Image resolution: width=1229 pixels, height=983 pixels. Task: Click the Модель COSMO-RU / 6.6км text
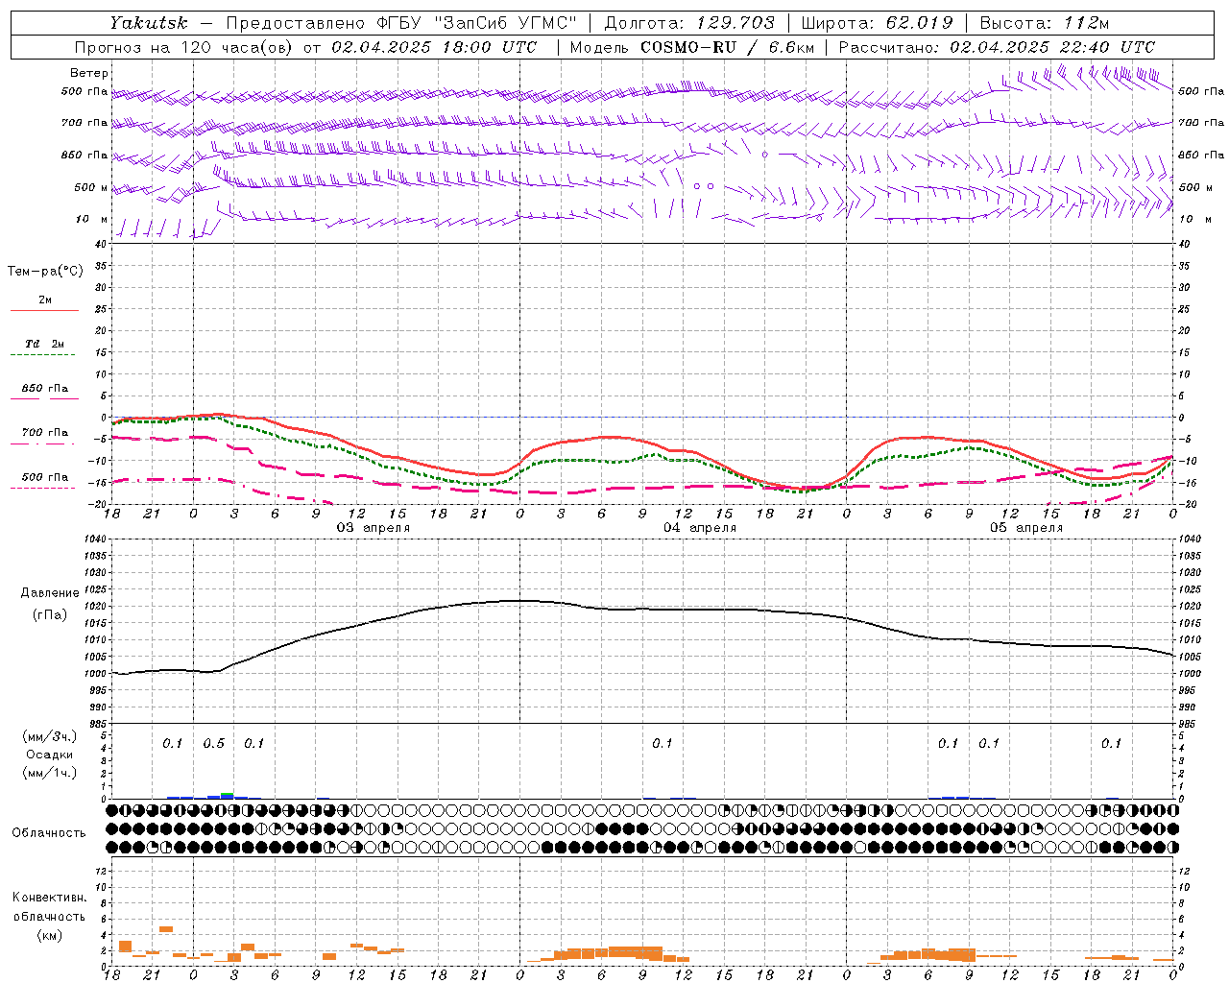coord(692,47)
